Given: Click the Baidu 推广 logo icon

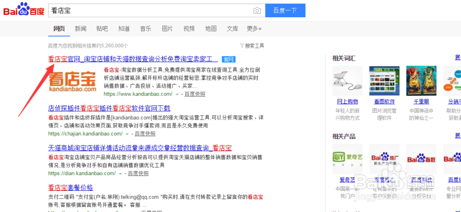Looking at the screenshot, I should [384, 159].
